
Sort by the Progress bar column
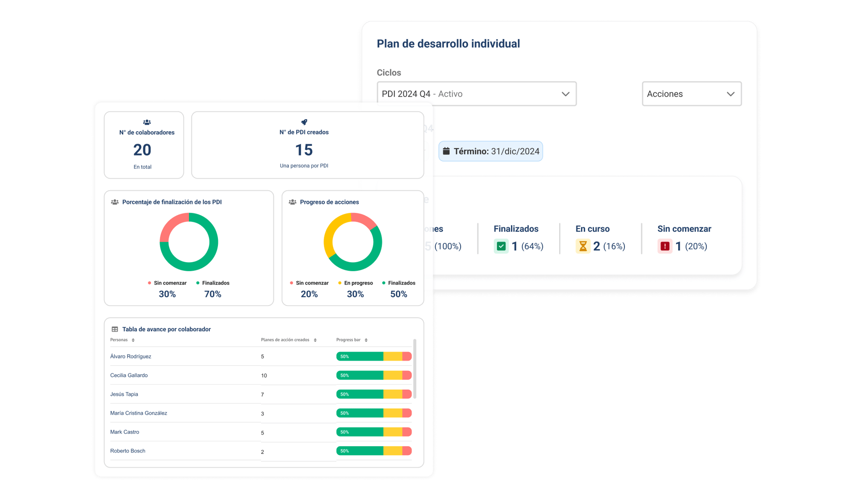[x=366, y=340]
